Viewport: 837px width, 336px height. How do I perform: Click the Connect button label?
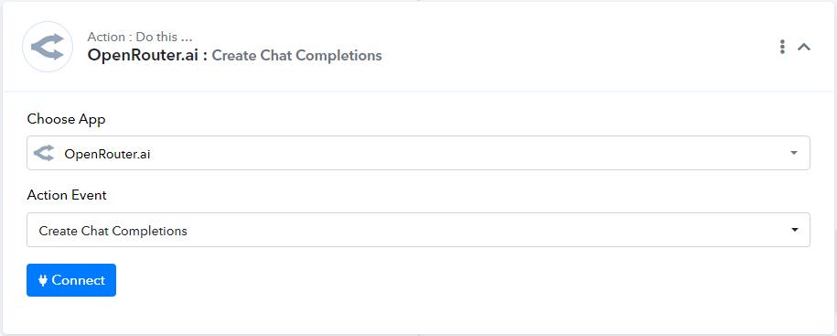[79, 280]
